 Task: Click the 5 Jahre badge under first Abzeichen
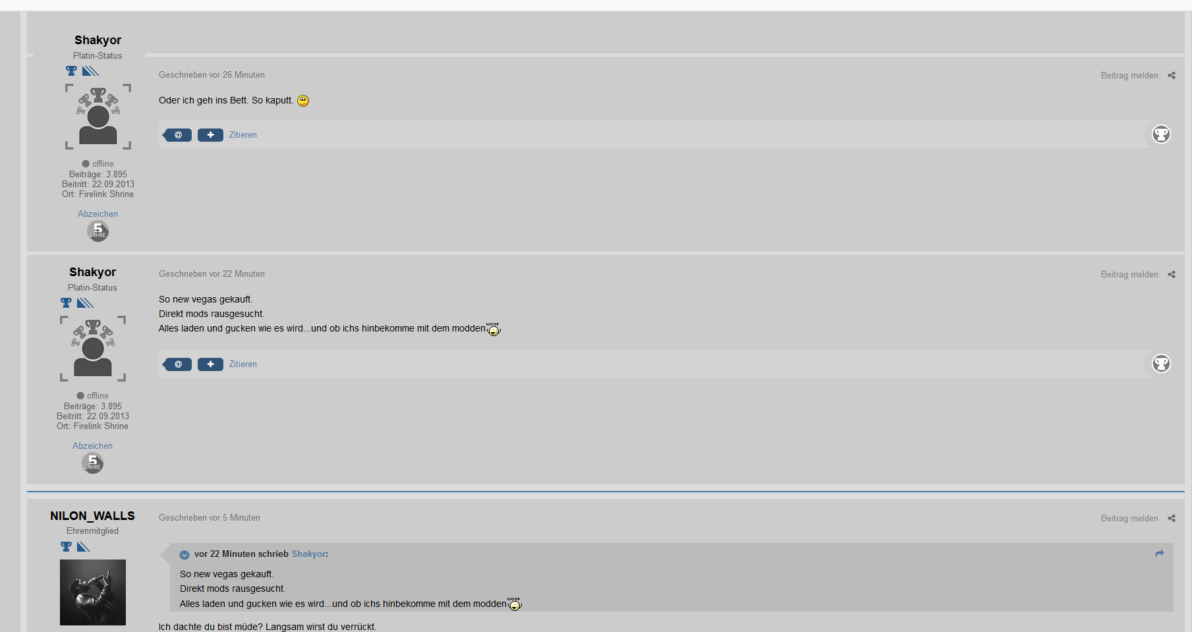[x=98, y=231]
